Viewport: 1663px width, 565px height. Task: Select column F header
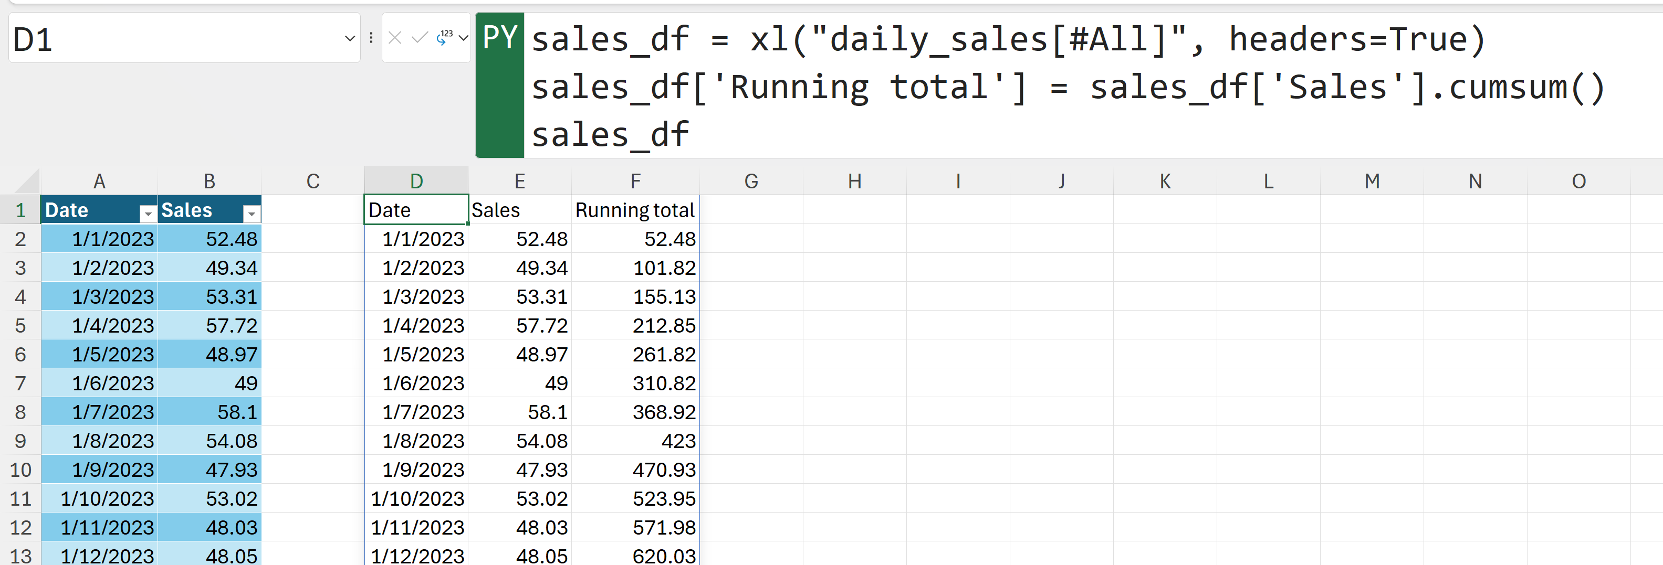[x=635, y=181]
